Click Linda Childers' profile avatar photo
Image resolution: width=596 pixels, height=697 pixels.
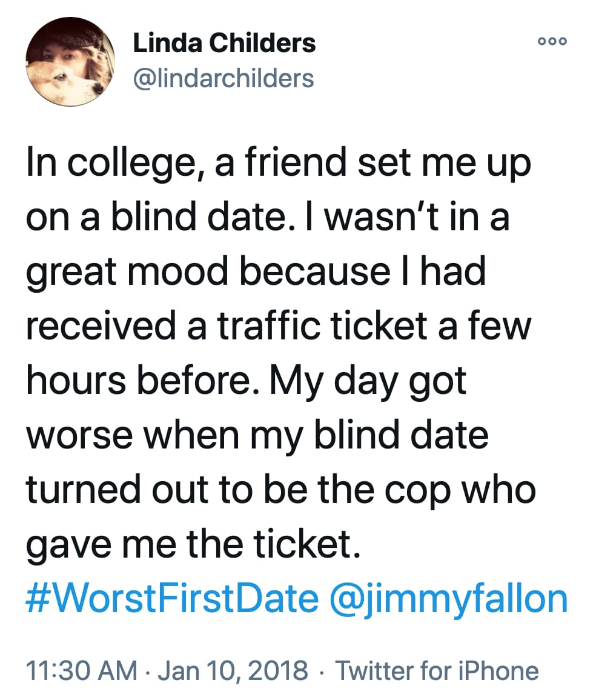pyautogui.click(x=70, y=61)
